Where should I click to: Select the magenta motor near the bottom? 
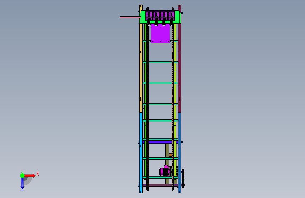(165, 171)
